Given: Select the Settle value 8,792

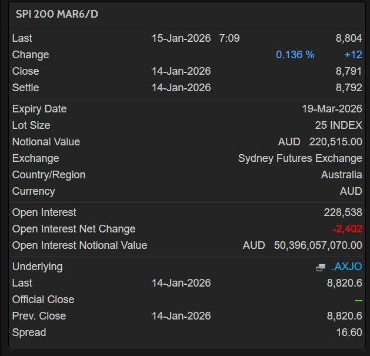Looking at the screenshot, I should click(x=349, y=88).
